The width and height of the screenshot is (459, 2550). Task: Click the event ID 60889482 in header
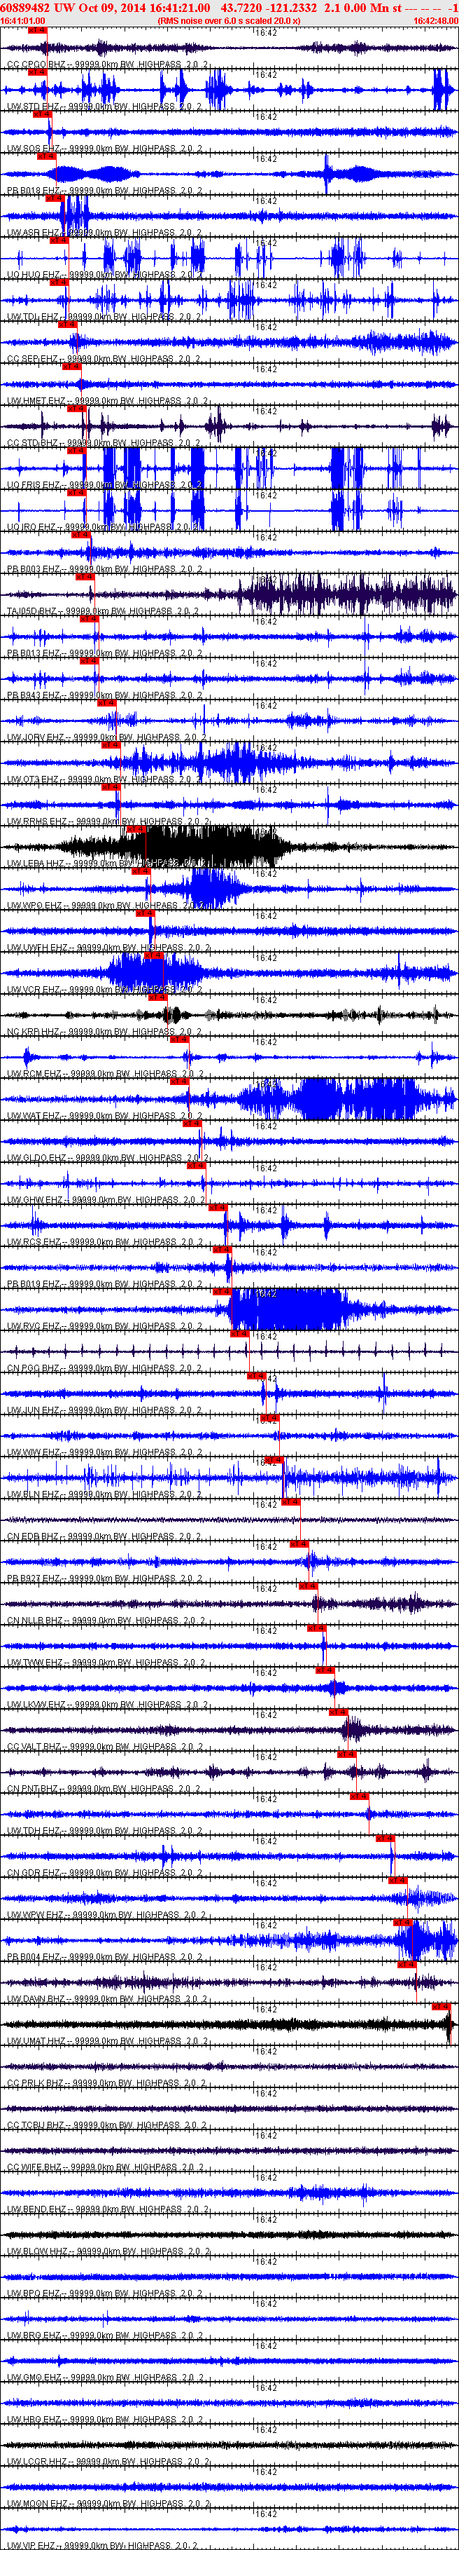[x=26, y=7]
